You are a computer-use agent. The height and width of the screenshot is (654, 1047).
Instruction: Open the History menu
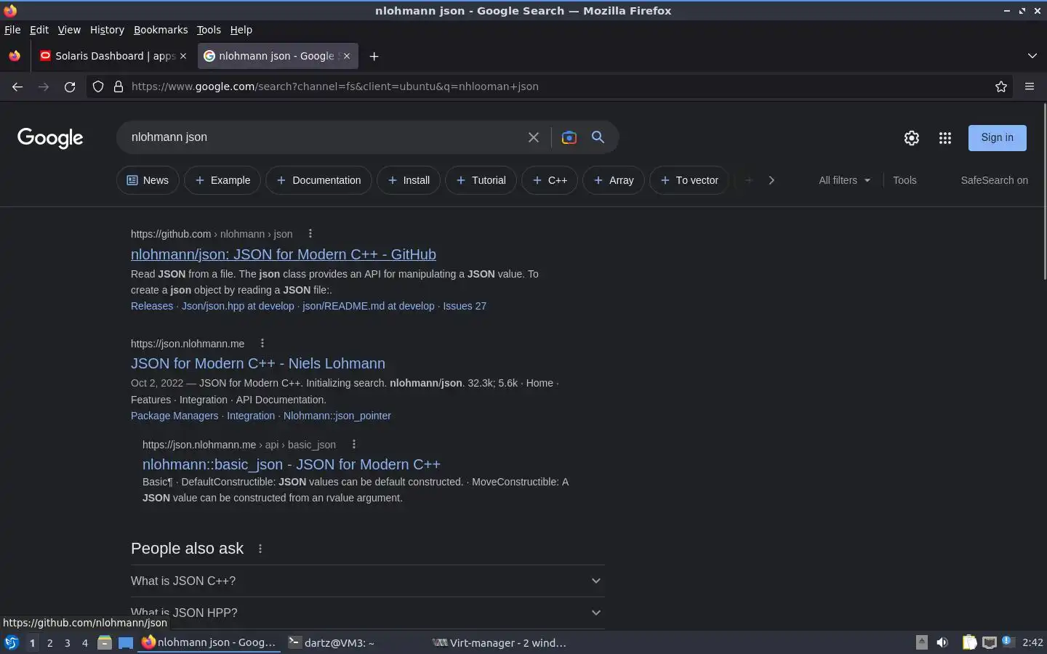click(x=107, y=30)
